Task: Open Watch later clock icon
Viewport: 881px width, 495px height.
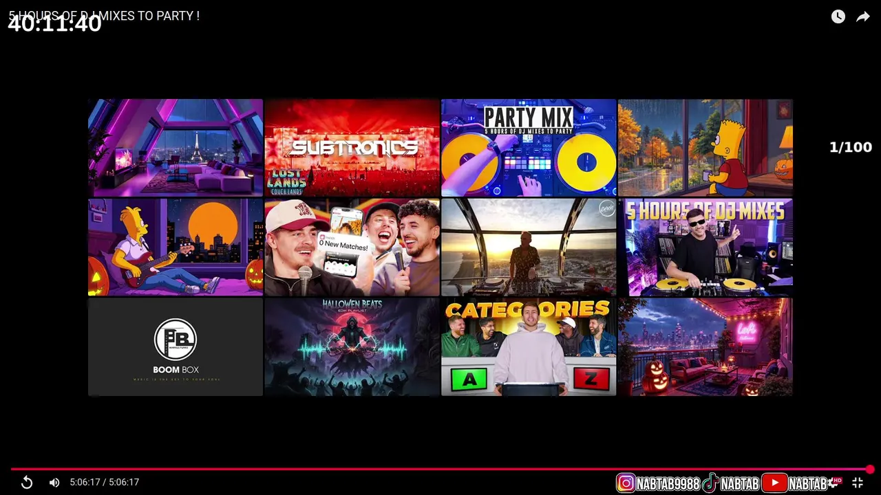Action: pyautogui.click(x=838, y=16)
